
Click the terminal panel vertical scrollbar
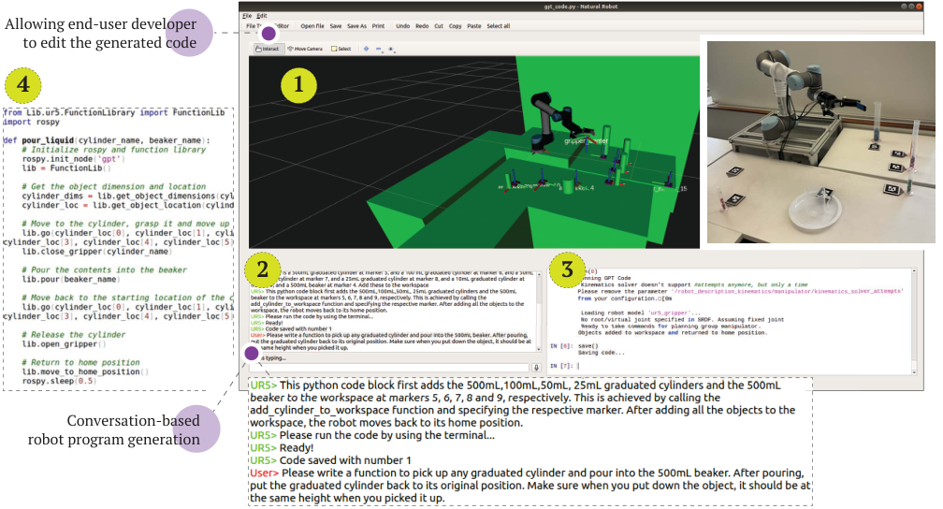[915, 322]
